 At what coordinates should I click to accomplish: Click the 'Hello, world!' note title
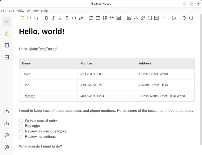[42, 31]
